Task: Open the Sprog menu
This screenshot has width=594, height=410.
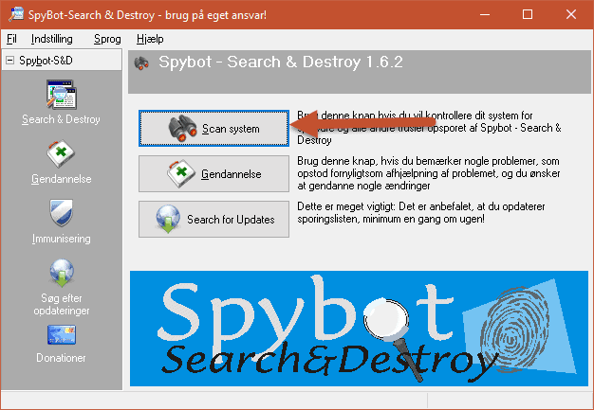Action: point(107,39)
